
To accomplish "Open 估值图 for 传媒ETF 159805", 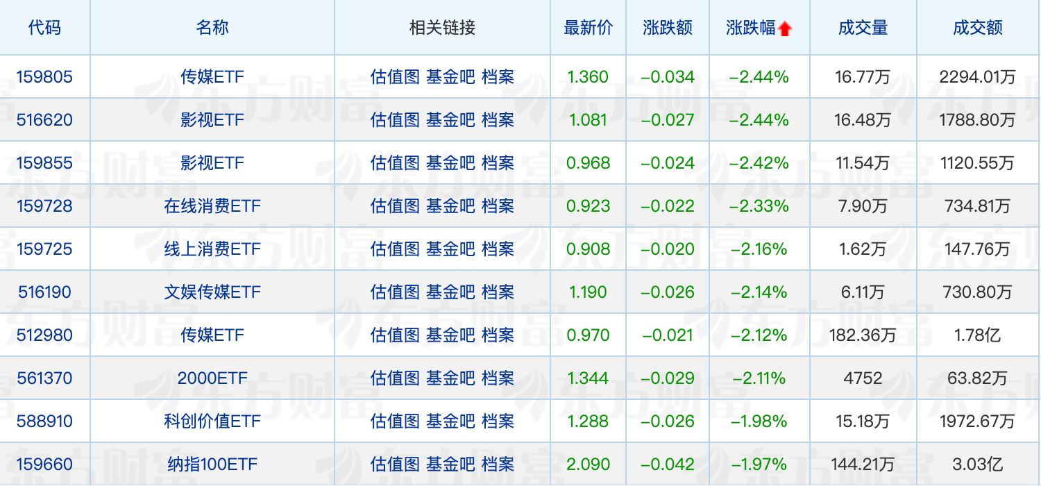I will click(x=395, y=77).
